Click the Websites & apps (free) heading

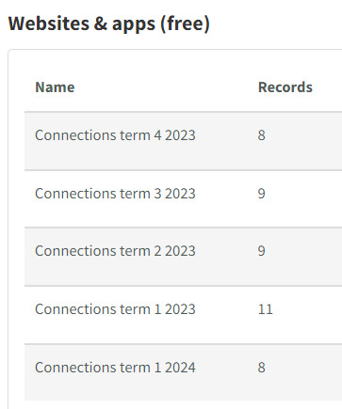point(108,24)
